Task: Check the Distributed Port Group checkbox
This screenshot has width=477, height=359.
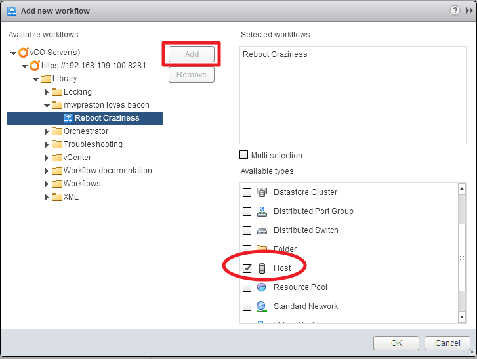Action: coord(247,211)
